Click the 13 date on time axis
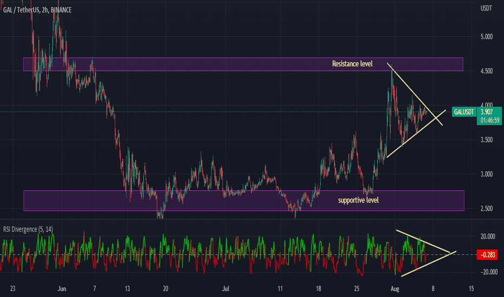Viewport: 504px width, 297px height. point(127,289)
